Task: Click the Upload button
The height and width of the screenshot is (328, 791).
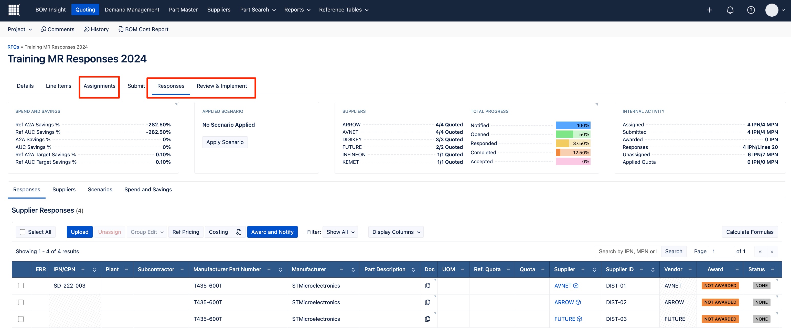Action: point(80,232)
